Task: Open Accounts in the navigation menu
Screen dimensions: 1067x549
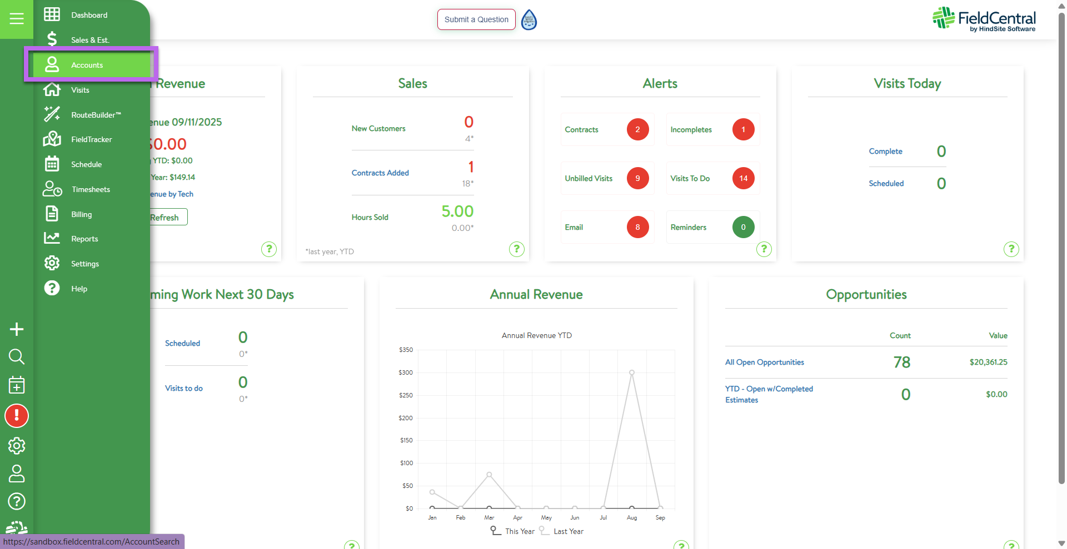Action: click(87, 65)
